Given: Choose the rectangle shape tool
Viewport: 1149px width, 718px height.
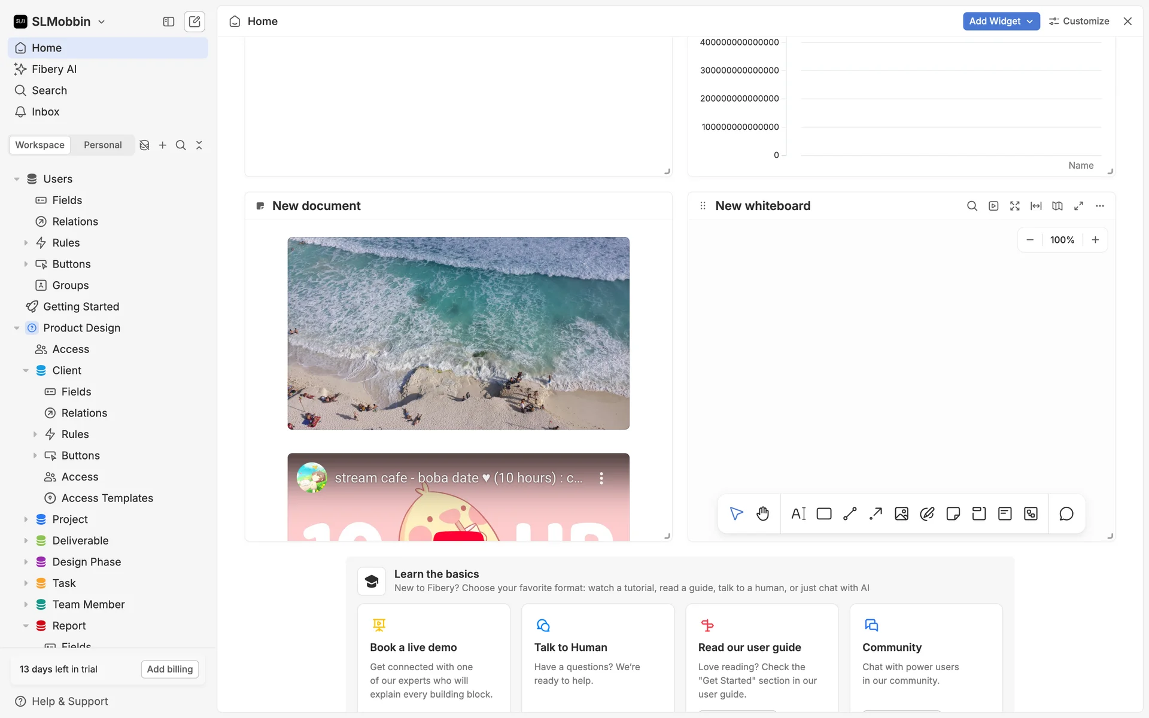Looking at the screenshot, I should click(x=824, y=513).
